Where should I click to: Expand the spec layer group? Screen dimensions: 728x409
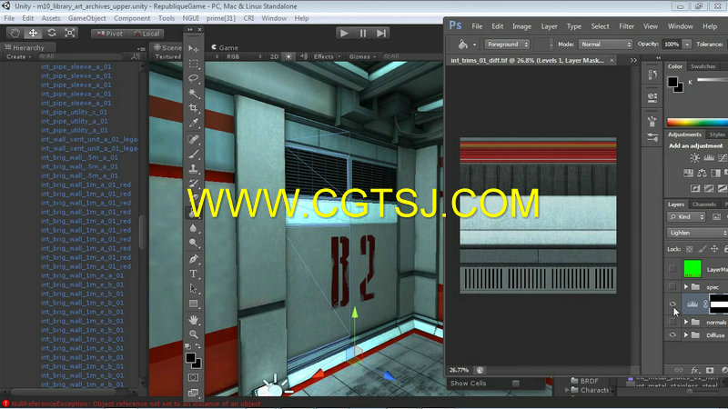point(686,287)
